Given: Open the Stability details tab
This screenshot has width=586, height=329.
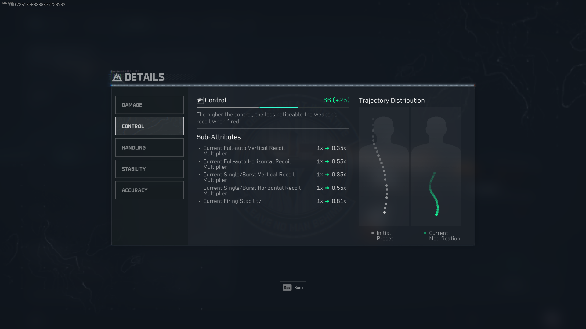Looking at the screenshot, I should 149,169.
